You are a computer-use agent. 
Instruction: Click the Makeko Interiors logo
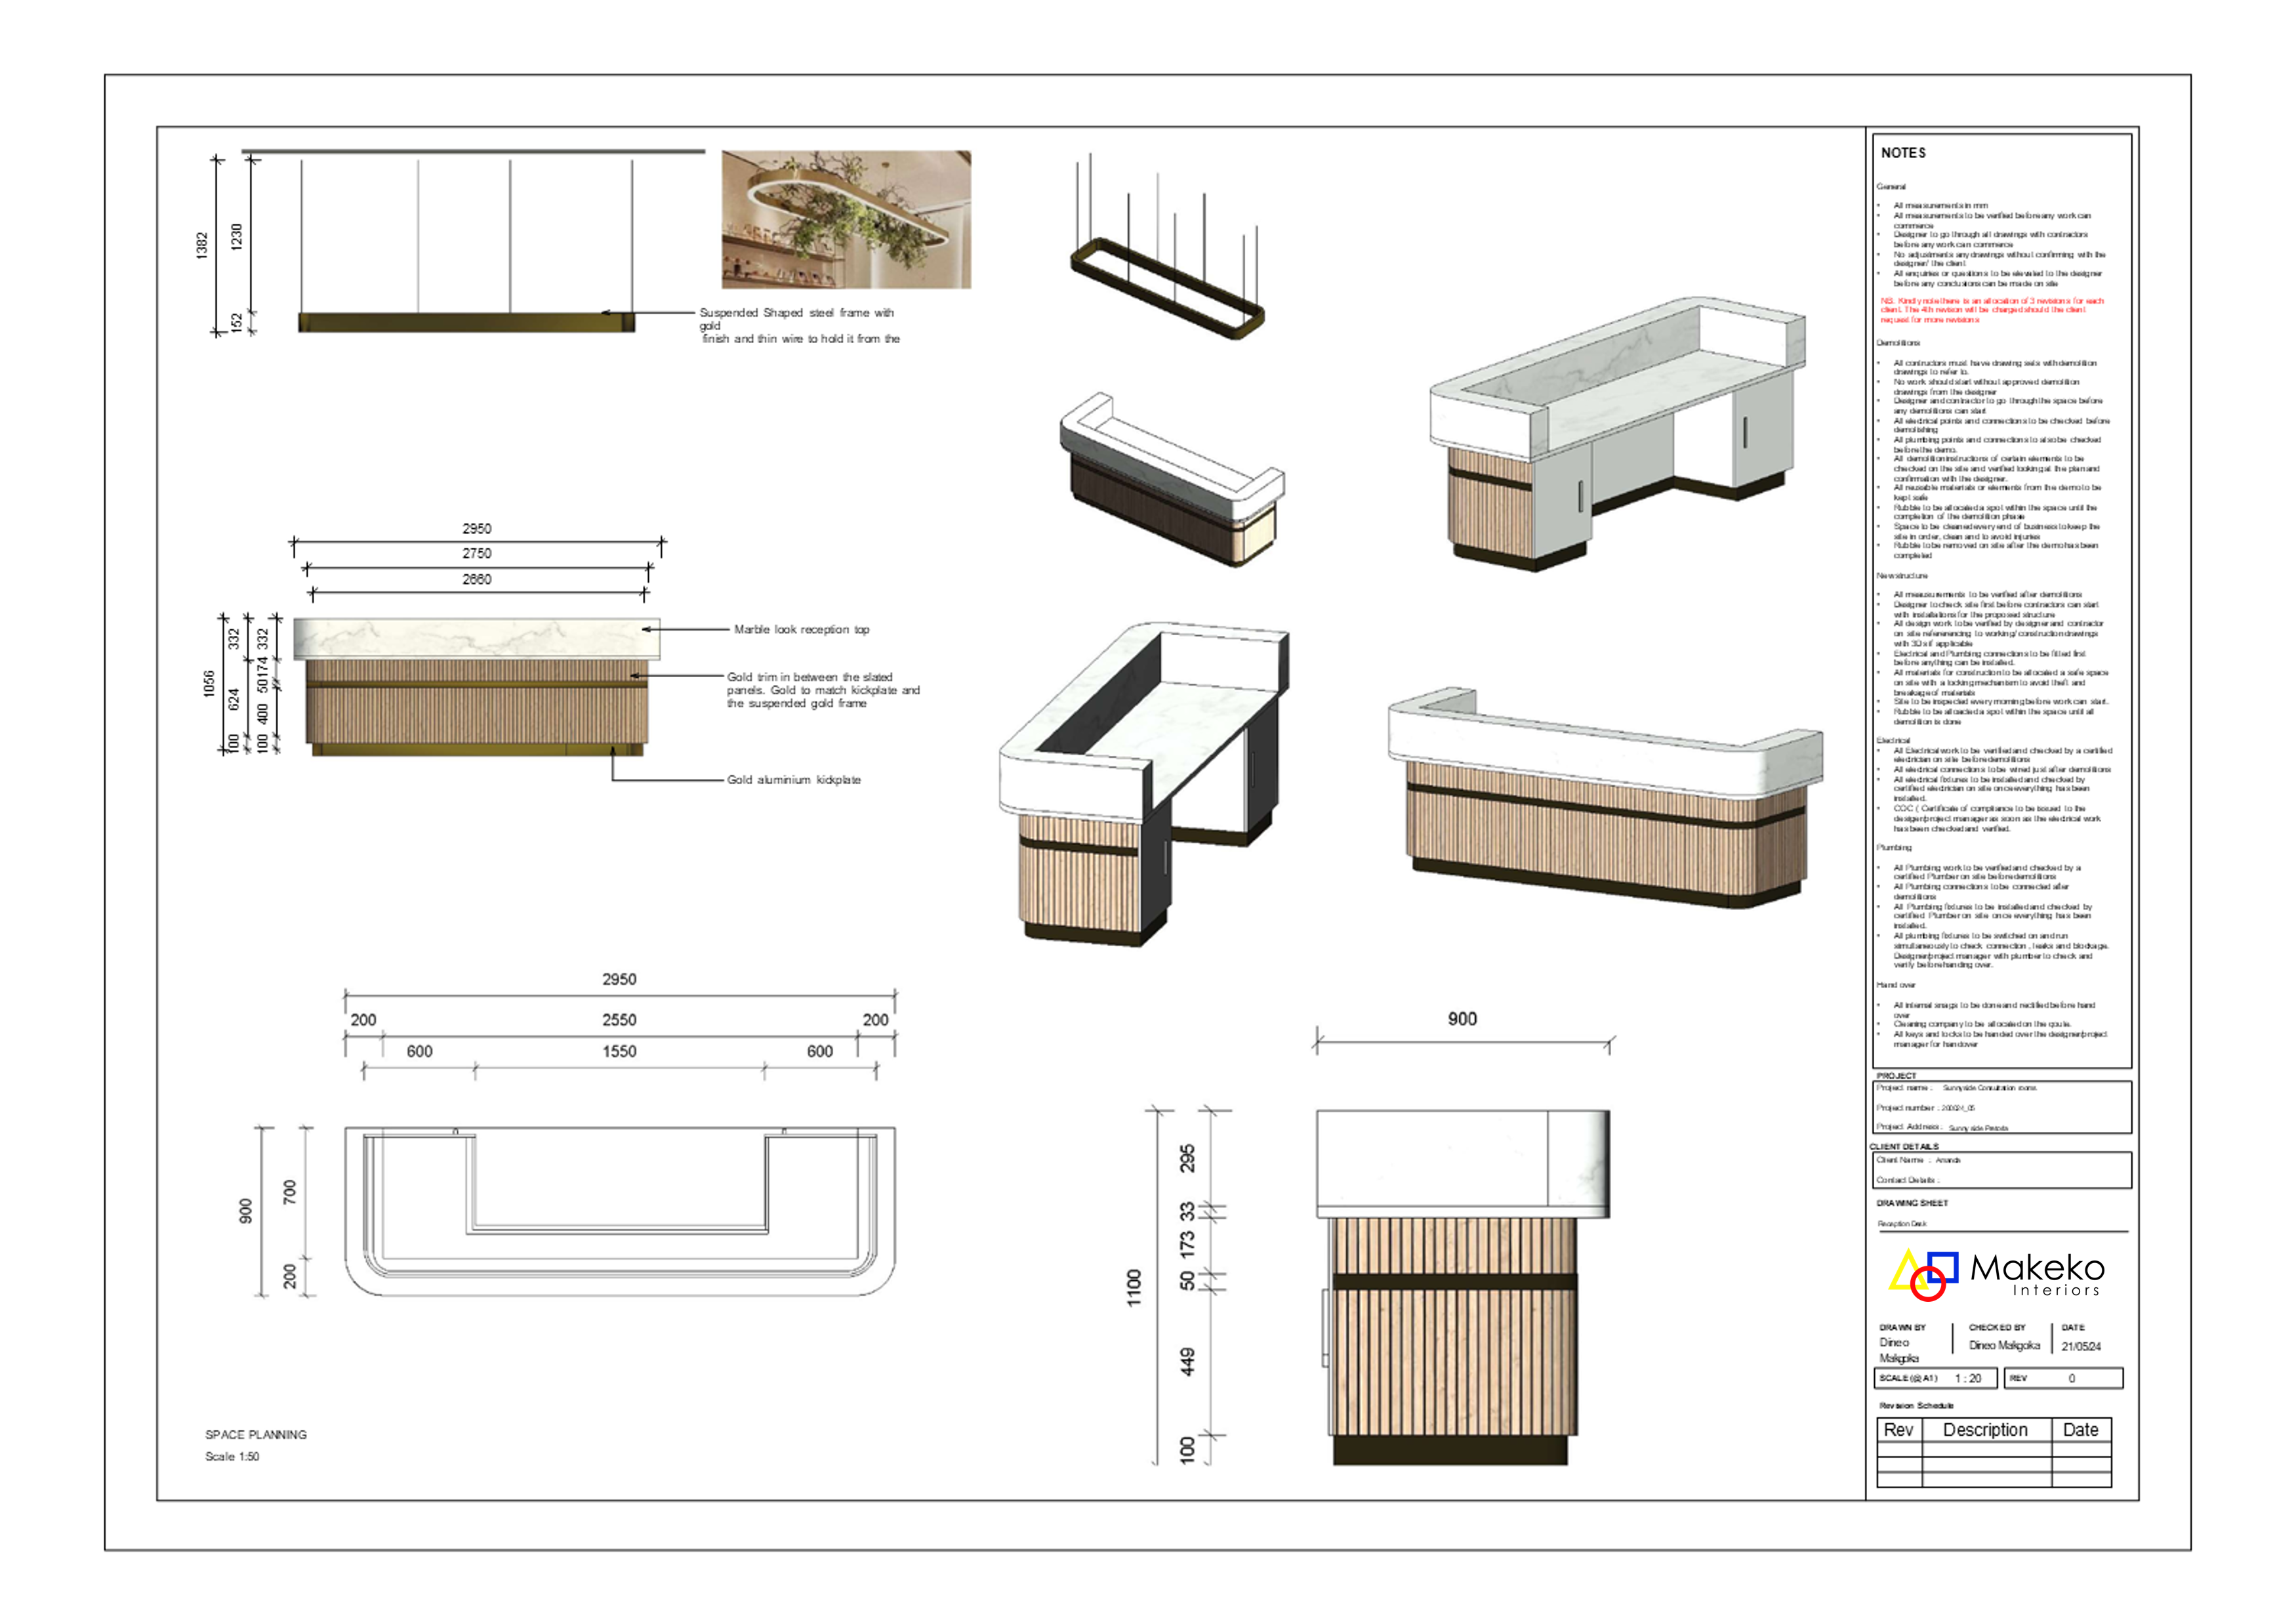pos(1996,1275)
